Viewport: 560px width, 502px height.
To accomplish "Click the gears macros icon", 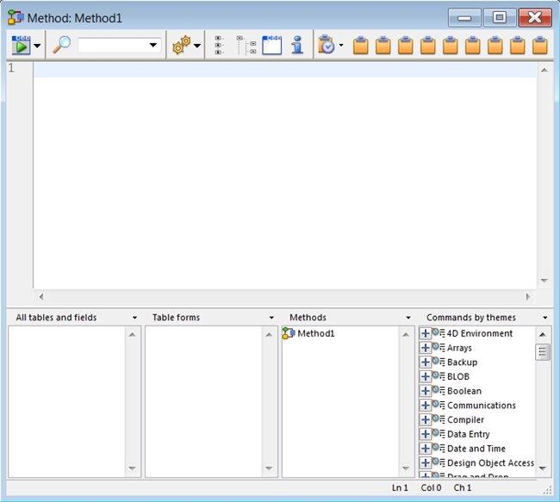I will click(x=181, y=46).
